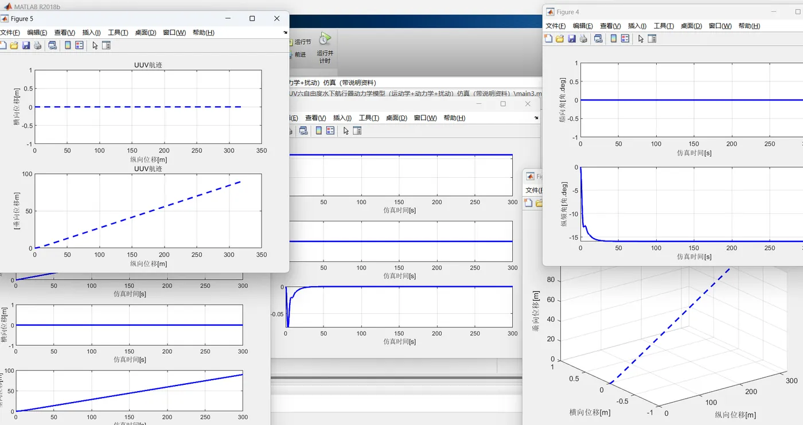This screenshot has height=425, width=803.
Task: Create new figure from Figure 4 toolbar
Action: (x=548, y=38)
